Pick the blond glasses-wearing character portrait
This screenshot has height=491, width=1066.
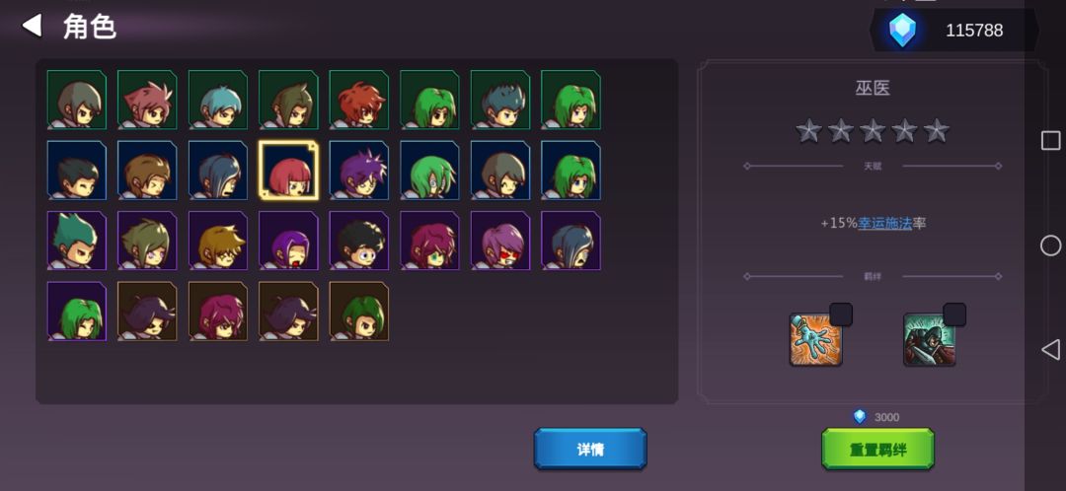pos(217,242)
